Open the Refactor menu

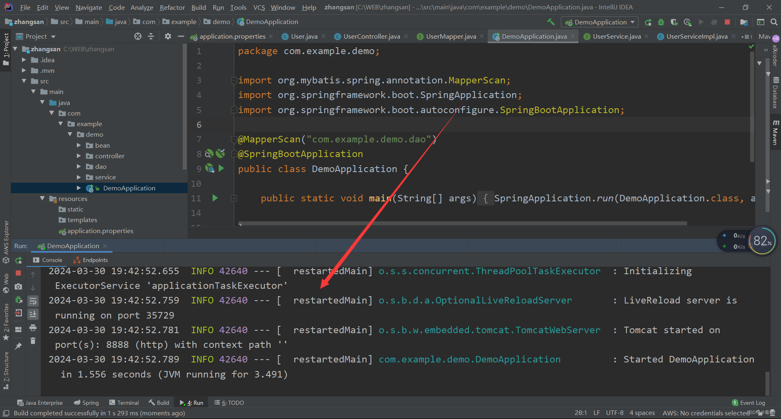172,7
